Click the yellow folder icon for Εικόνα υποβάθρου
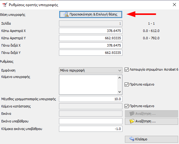Image resolution: width=179 pixels, height=144 pixels. click(132, 121)
